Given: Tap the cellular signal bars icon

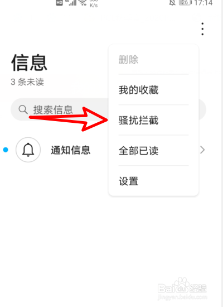Looking at the screenshot, I should coord(71,3).
